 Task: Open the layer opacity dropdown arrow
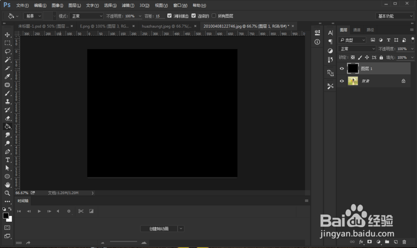(412, 49)
